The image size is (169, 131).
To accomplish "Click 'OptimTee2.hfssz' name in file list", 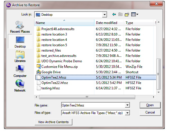I will coord(54,77).
